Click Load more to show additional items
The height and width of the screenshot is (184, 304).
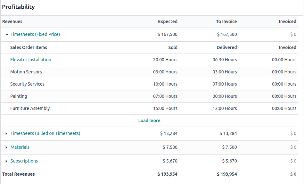click(149, 121)
